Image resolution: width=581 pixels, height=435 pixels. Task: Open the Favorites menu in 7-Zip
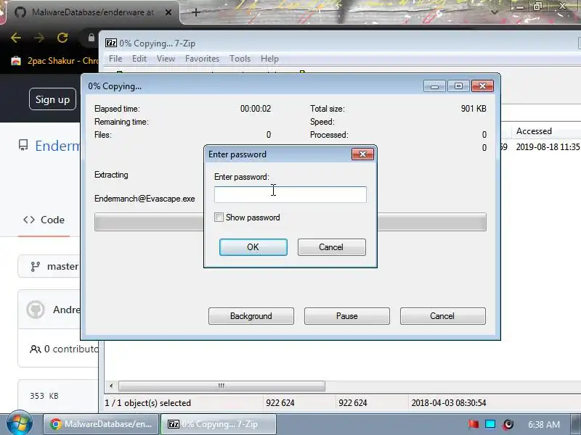(x=202, y=59)
